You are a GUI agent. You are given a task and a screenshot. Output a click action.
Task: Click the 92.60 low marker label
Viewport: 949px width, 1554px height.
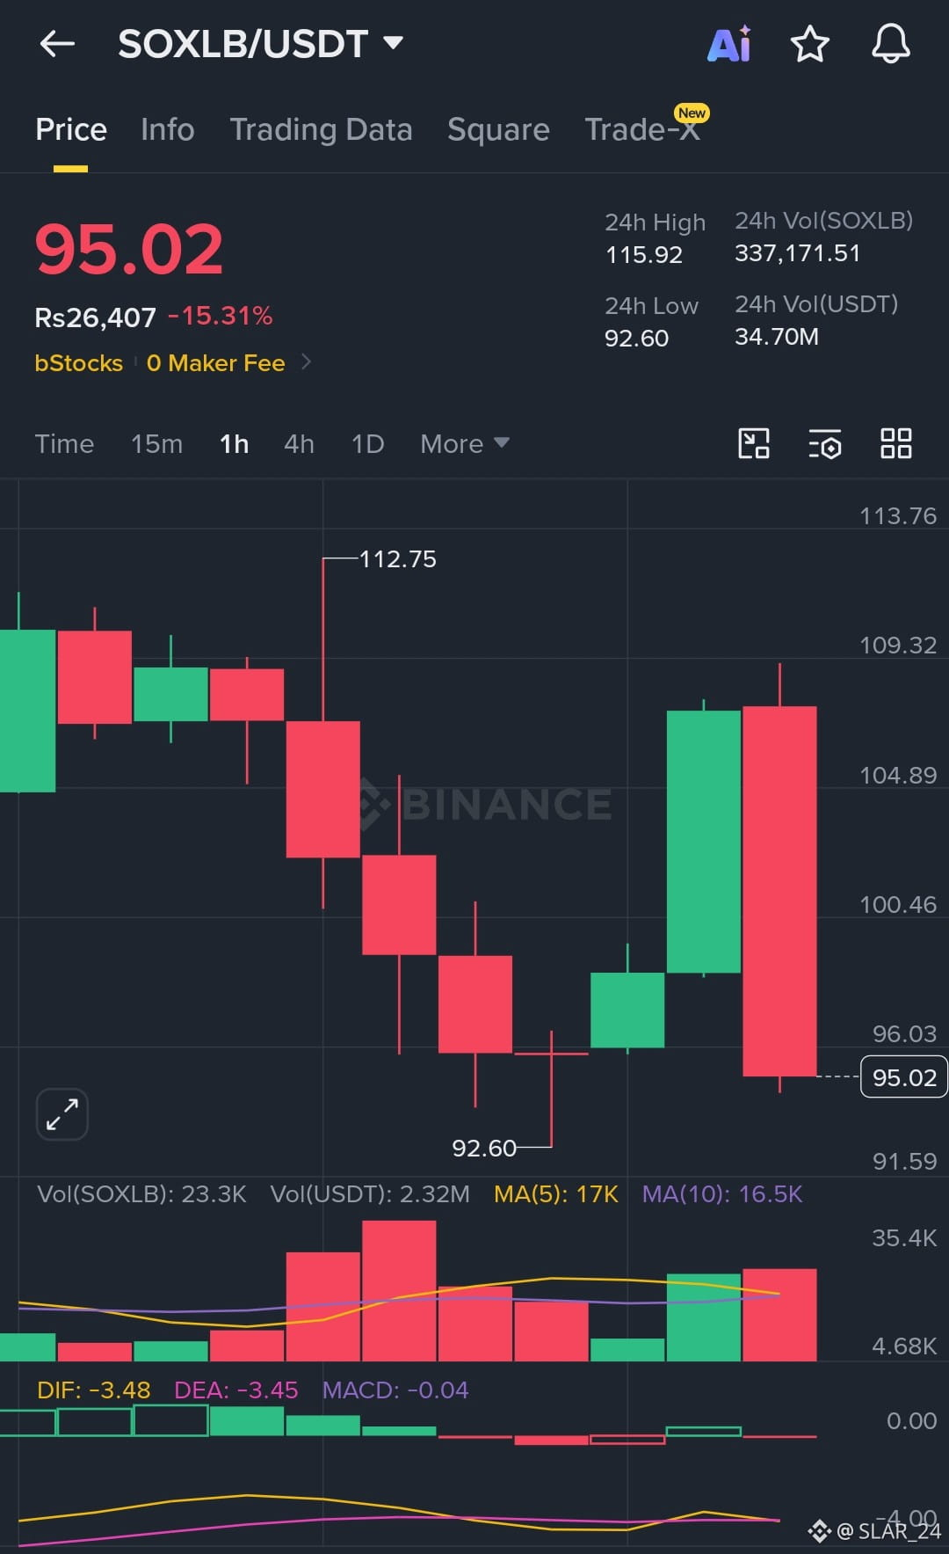484,1149
